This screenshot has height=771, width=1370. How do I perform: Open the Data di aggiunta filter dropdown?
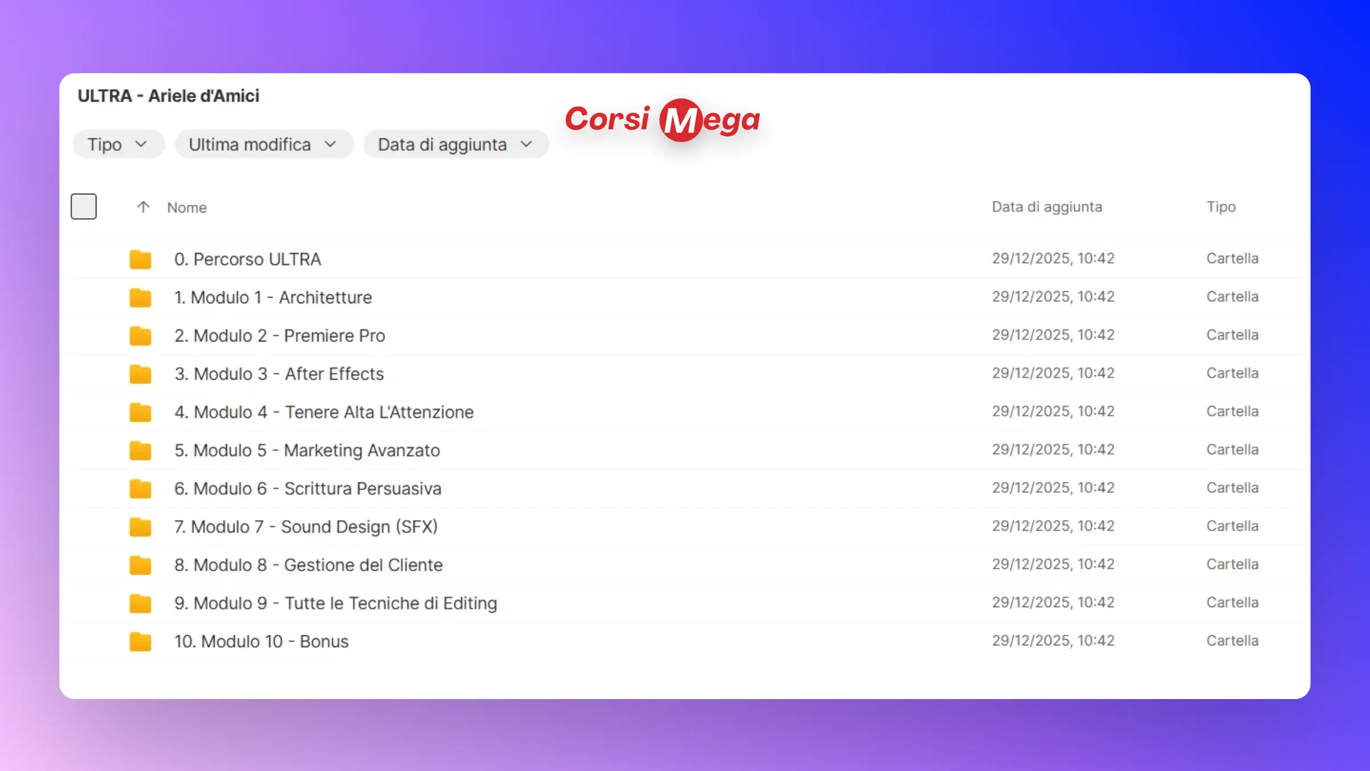coord(456,144)
